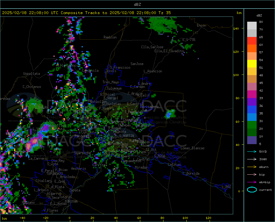Image resolution: width=275 pixels, height=222 pixels.
Task: Click the white 30HM track arrow in legend
Action: tap(252, 159)
